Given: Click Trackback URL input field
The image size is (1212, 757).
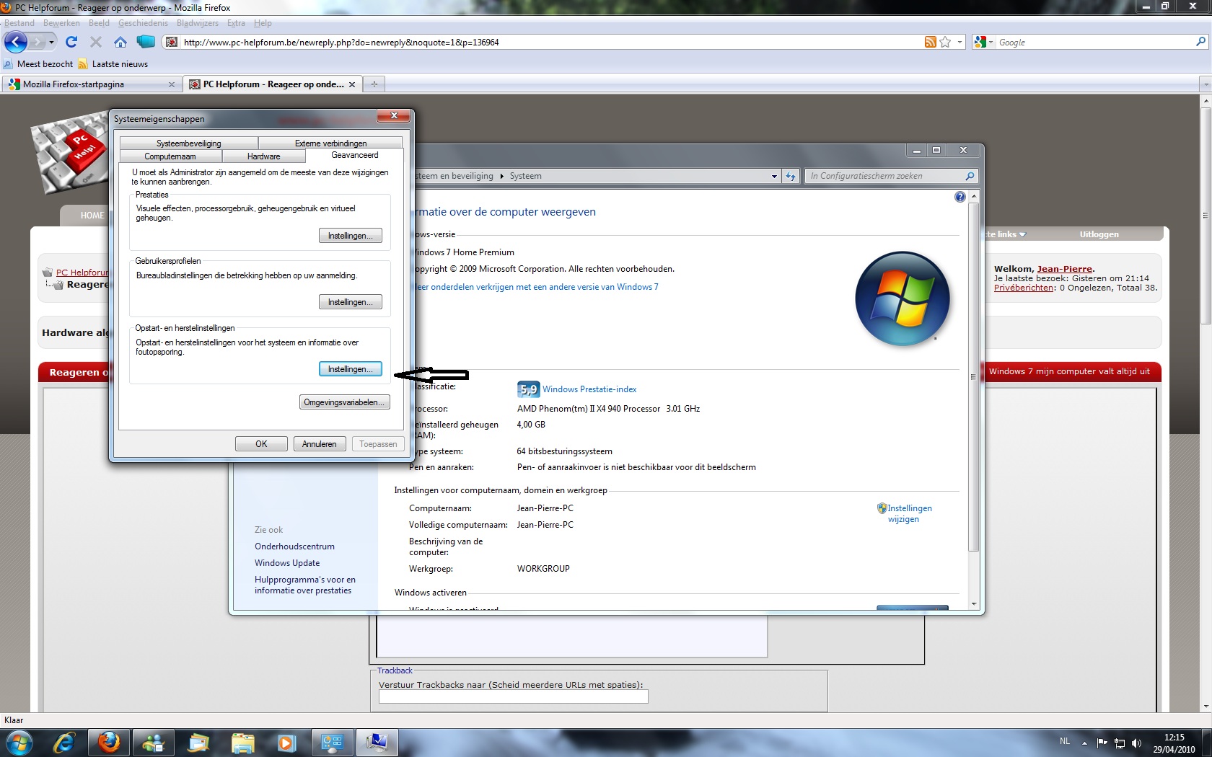Looking at the screenshot, I should [513, 696].
